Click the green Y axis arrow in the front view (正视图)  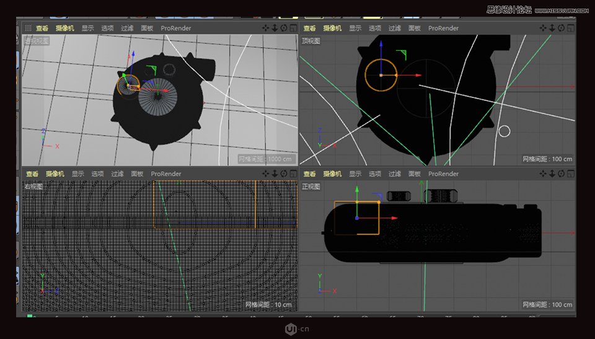(x=357, y=190)
